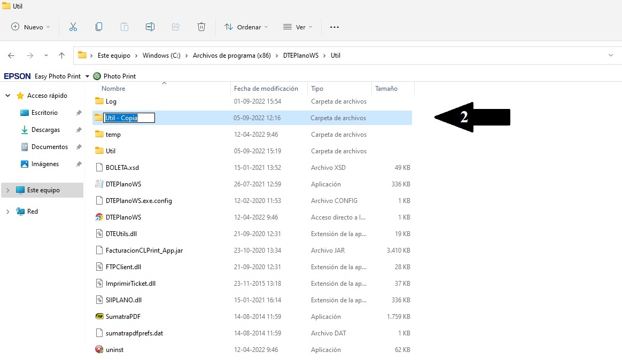Click the Copy icon in toolbar
622x360 pixels.
pyautogui.click(x=99, y=27)
